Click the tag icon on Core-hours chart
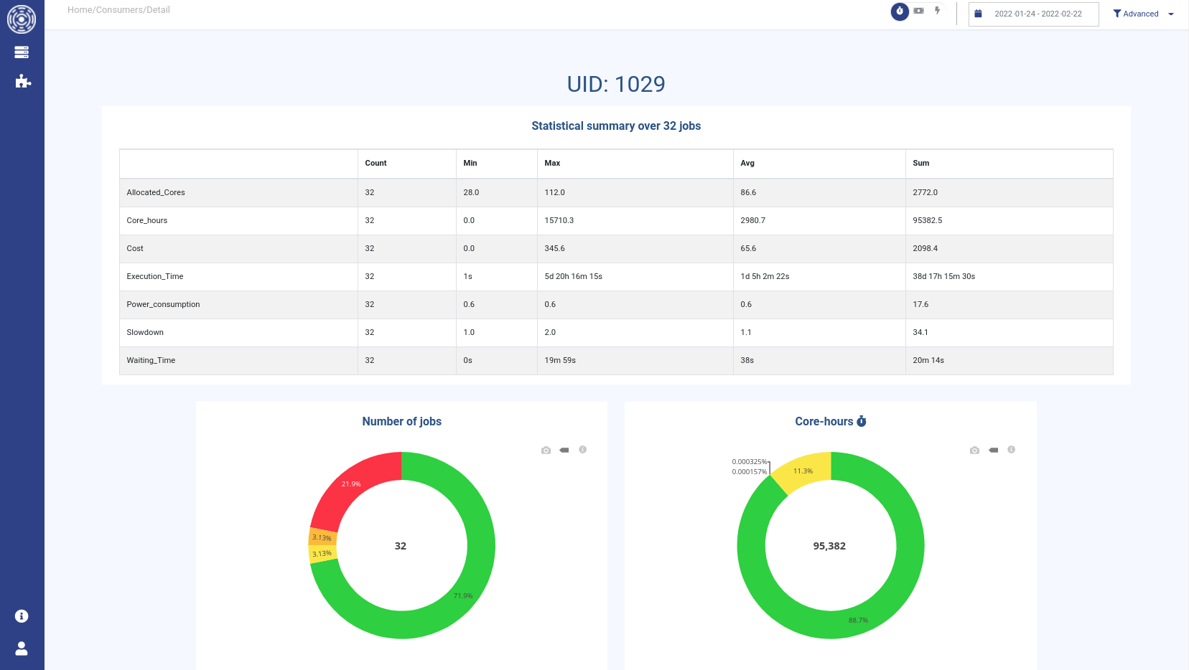 click(x=993, y=450)
